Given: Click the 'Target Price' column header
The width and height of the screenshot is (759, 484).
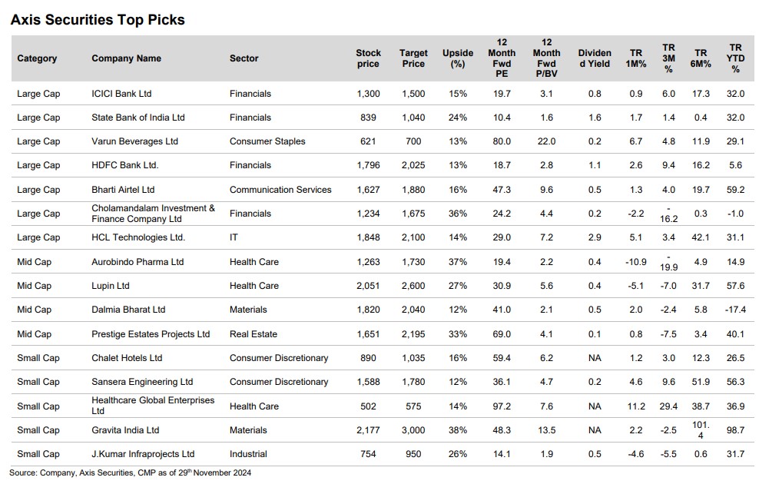Looking at the screenshot, I should [x=413, y=58].
